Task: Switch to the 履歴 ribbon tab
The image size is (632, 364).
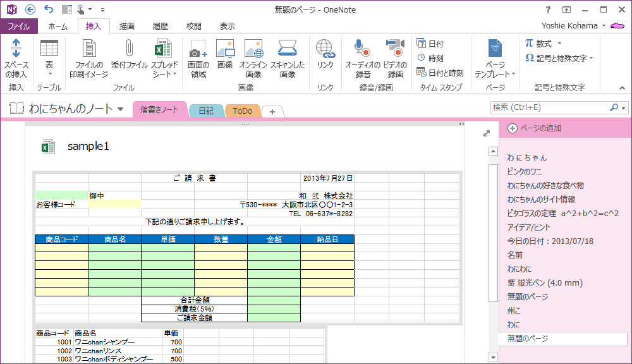Action: 161,26
